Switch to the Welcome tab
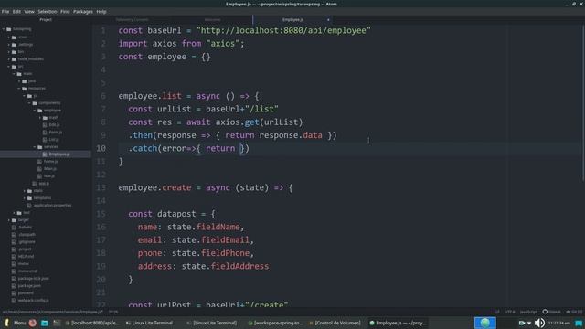The height and width of the screenshot is (329, 585). (212, 19)
